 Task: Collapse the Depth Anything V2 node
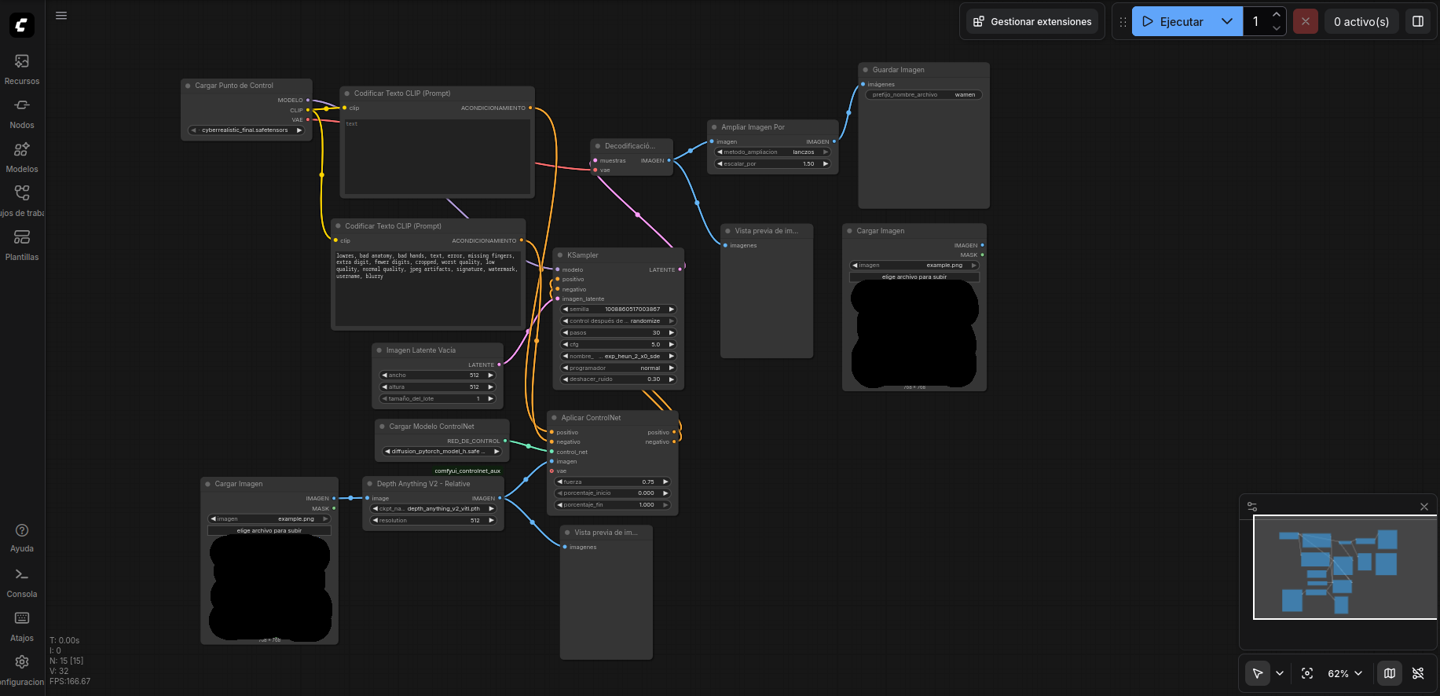point(369,484)
